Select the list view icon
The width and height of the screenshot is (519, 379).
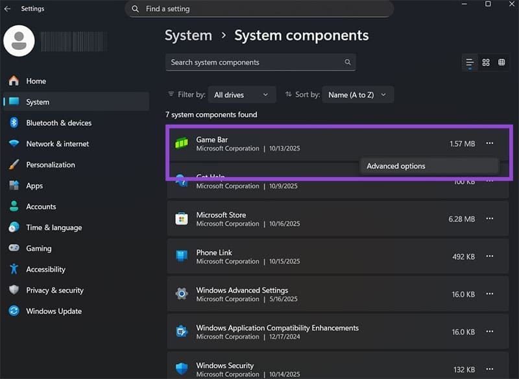click(469, 62)
